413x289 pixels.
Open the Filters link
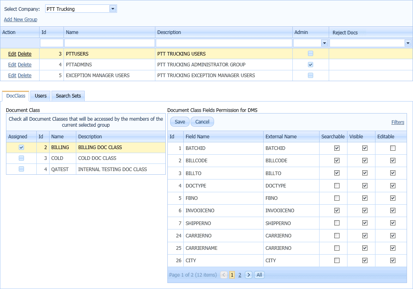click(x=397, y=122)
